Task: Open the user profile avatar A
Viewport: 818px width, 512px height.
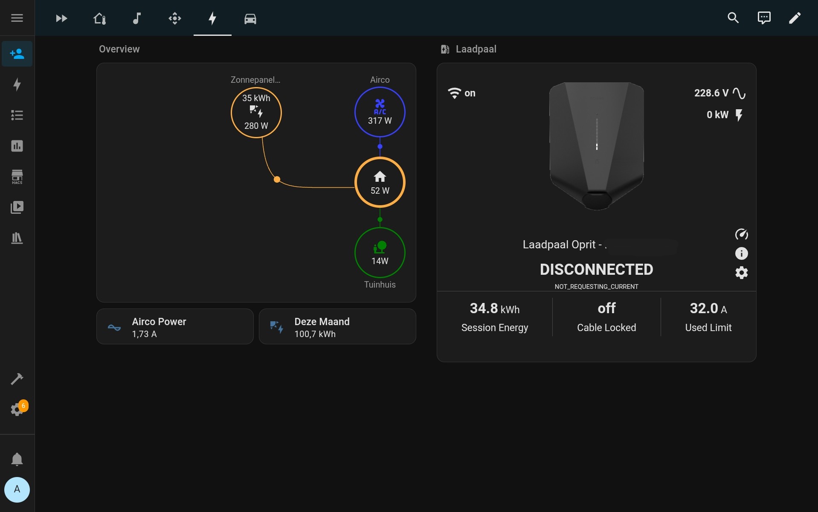Action: (x=17, y=489)
